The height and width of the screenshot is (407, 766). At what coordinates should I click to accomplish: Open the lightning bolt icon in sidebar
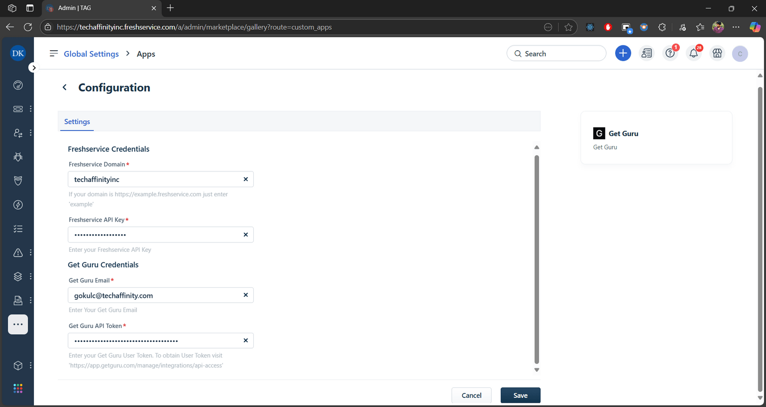[18, 205]
